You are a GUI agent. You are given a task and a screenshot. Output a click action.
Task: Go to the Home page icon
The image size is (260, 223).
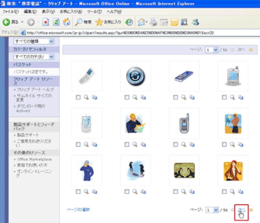tap(66, 22)
